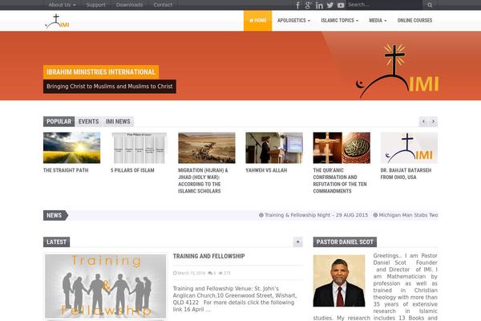Click Ibrahim Ministries International banner title
Screen dimensions: 481x321
point(101,72)
